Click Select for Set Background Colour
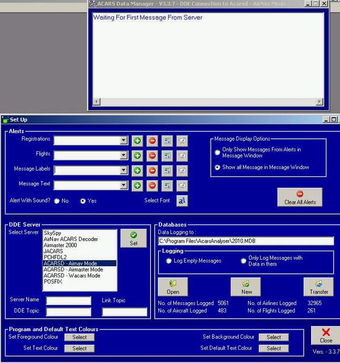Screen dimensions: 340x363 point(274,337)
